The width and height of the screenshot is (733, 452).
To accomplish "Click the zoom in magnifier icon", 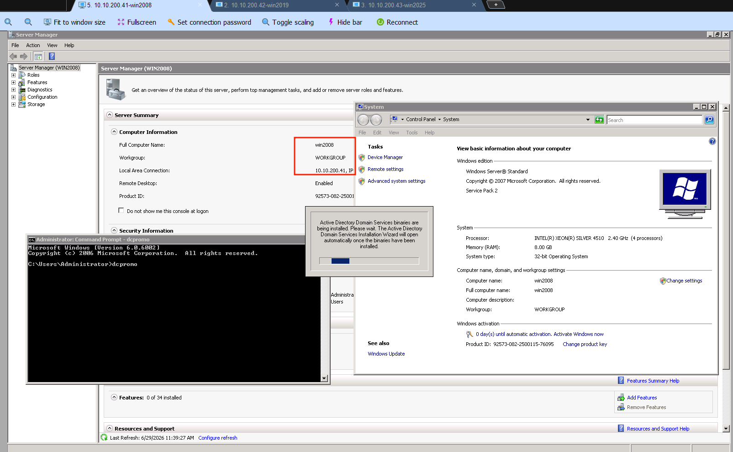I will click(x=8, y=22).
